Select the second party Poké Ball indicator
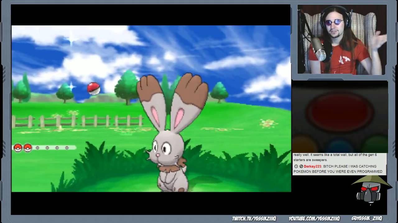398x223 pixels. pyautogui.click(x=28, y=148)
